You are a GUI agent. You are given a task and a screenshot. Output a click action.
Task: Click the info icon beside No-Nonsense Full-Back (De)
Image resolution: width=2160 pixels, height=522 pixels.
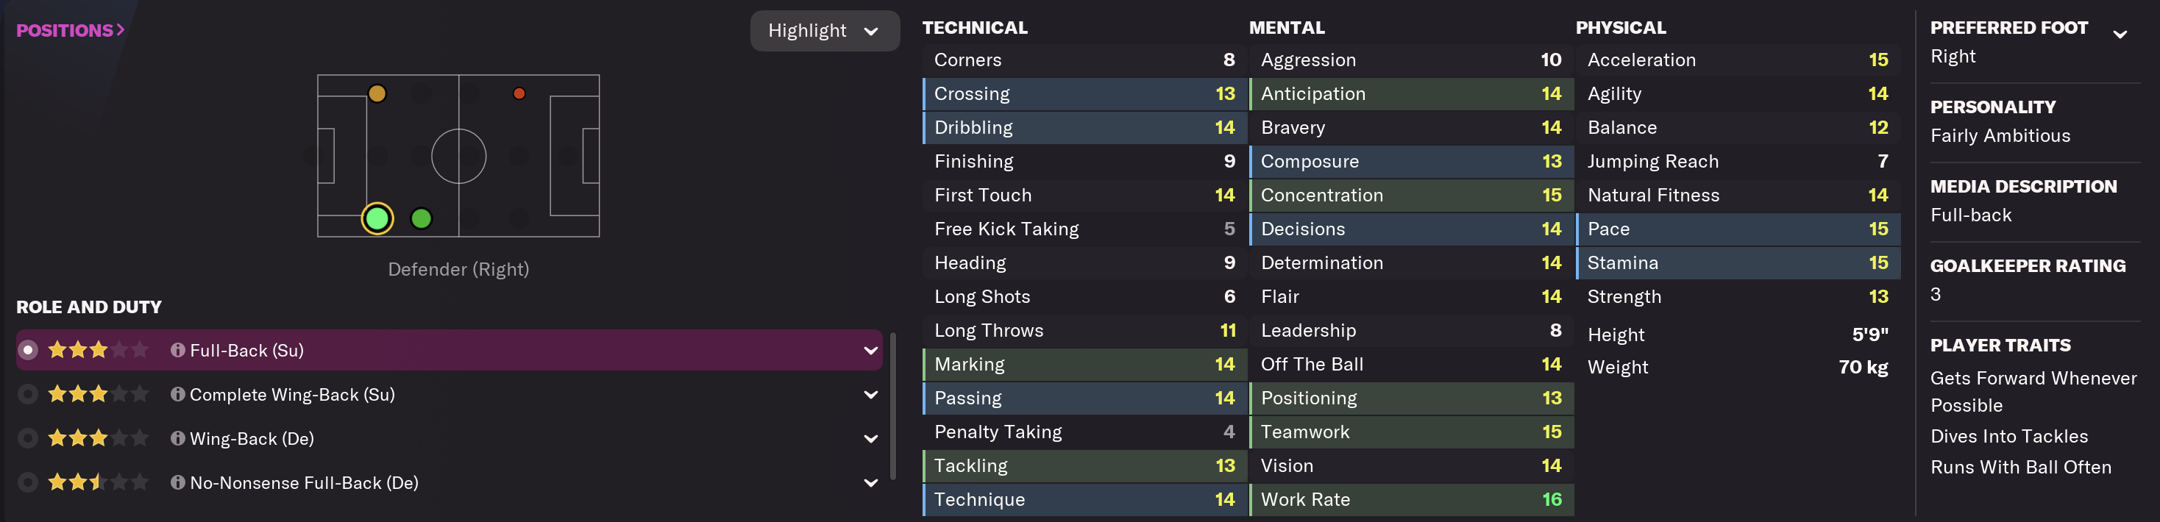(178, 482)
